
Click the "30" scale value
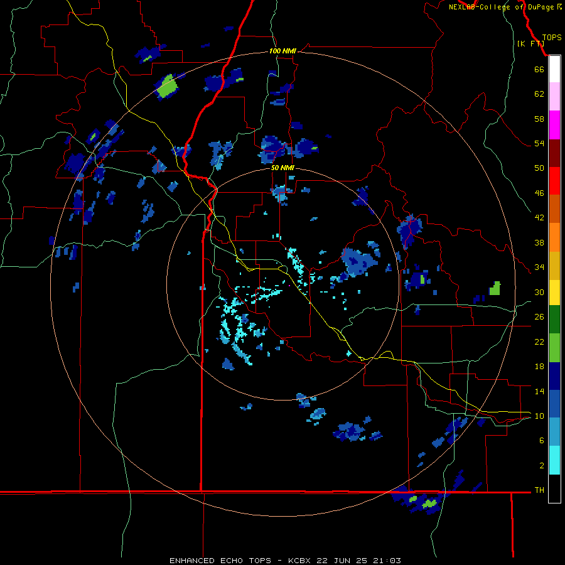[x=539, y=292]
